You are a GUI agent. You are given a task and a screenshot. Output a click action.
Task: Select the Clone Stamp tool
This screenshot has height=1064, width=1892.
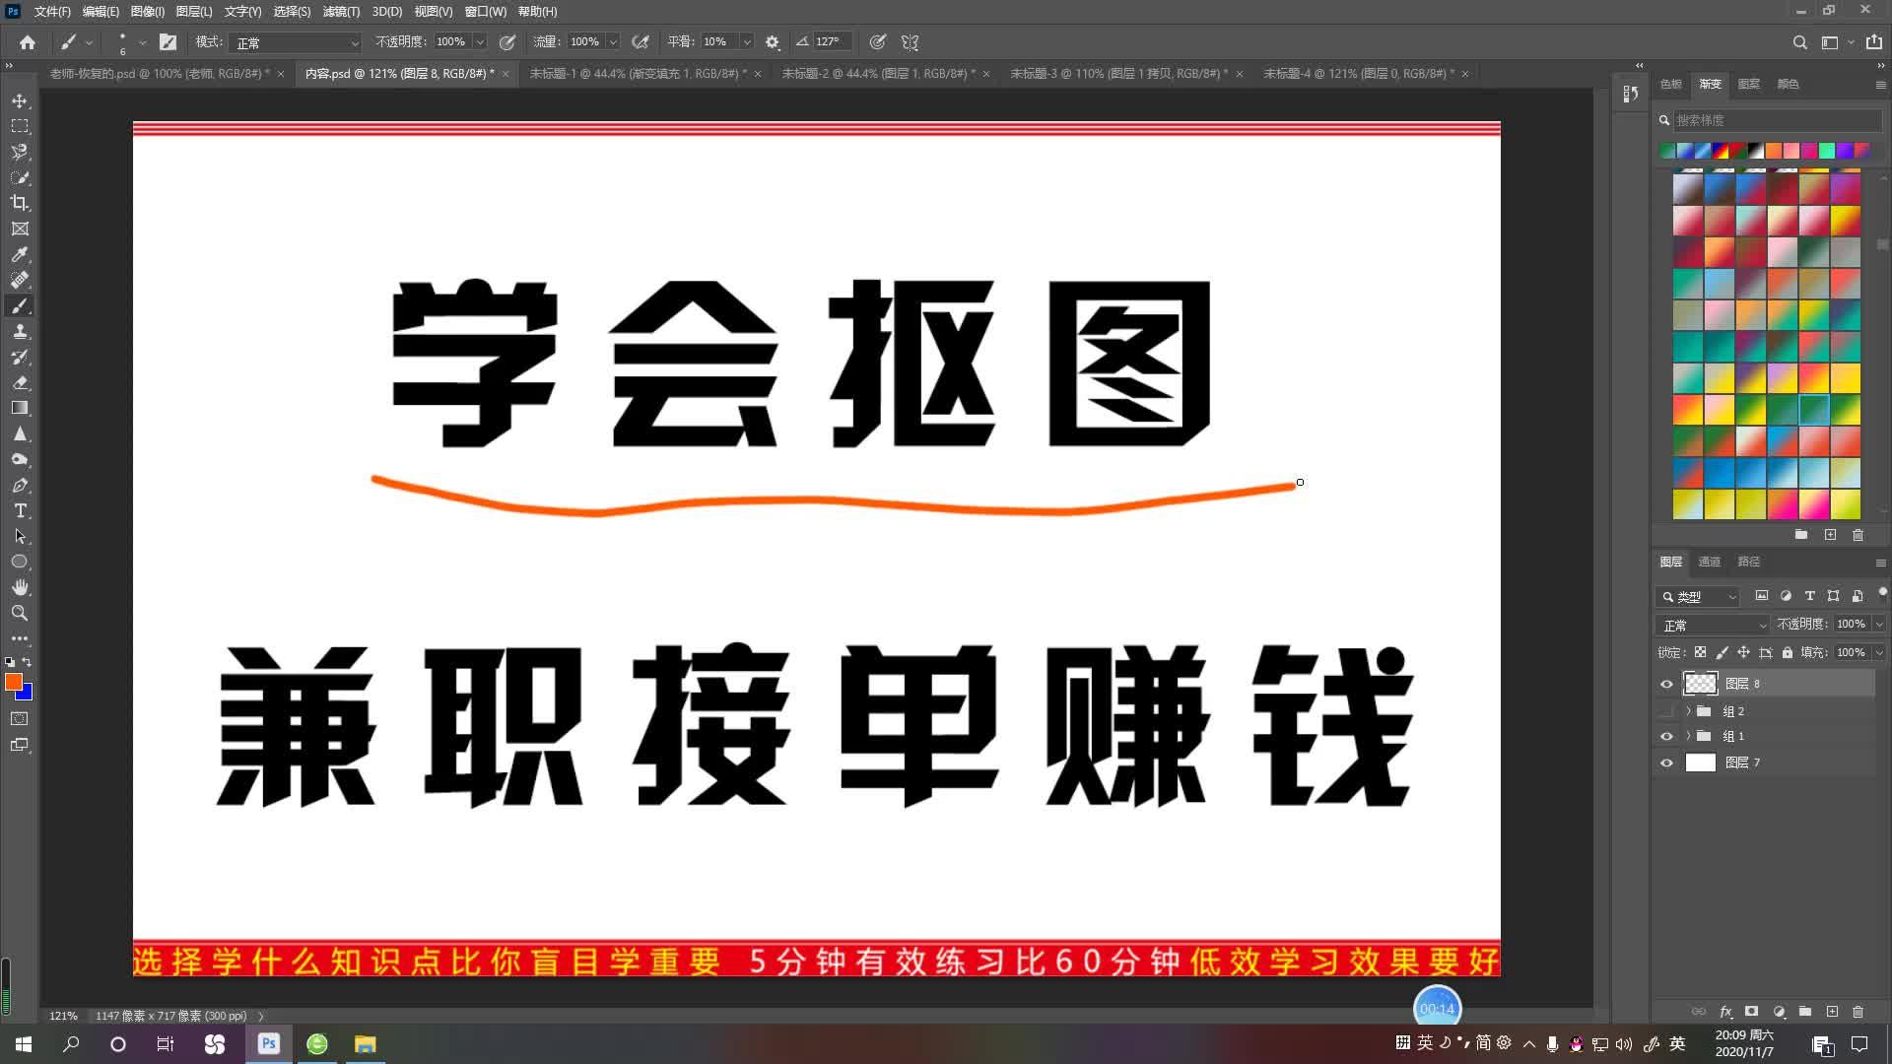[20, 332]
